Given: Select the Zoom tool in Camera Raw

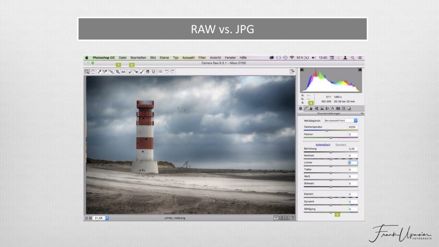Looking at the screenshot, I should tap(87, 72).
